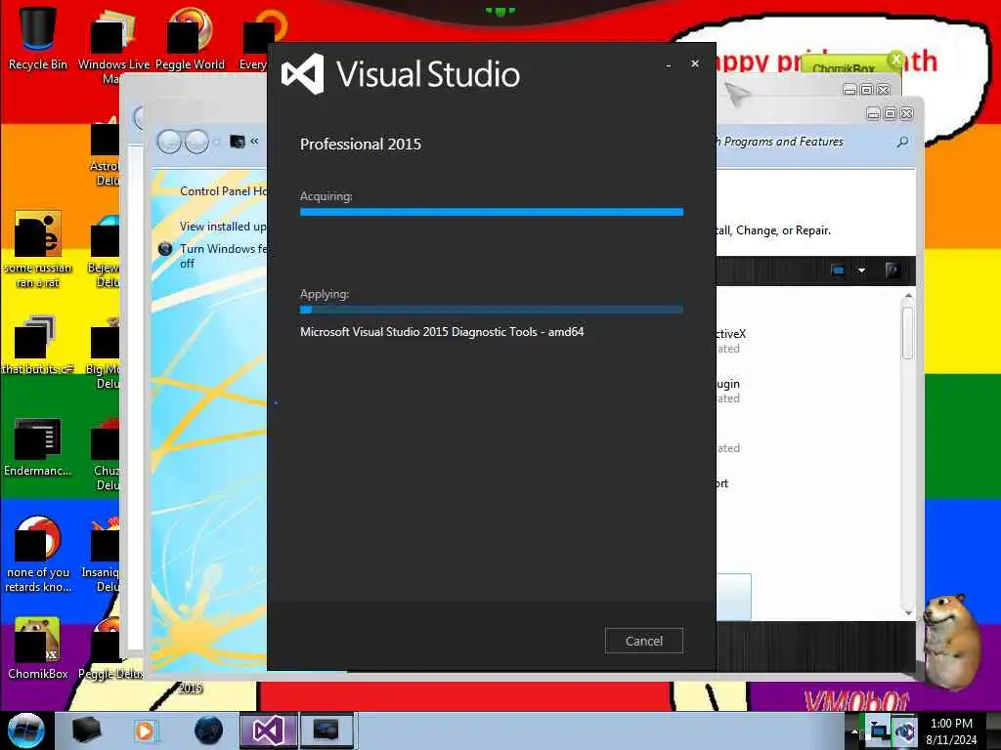Maximize the Programs and Features window
This screenshot has width=1001, height=750.
(890, 114)
